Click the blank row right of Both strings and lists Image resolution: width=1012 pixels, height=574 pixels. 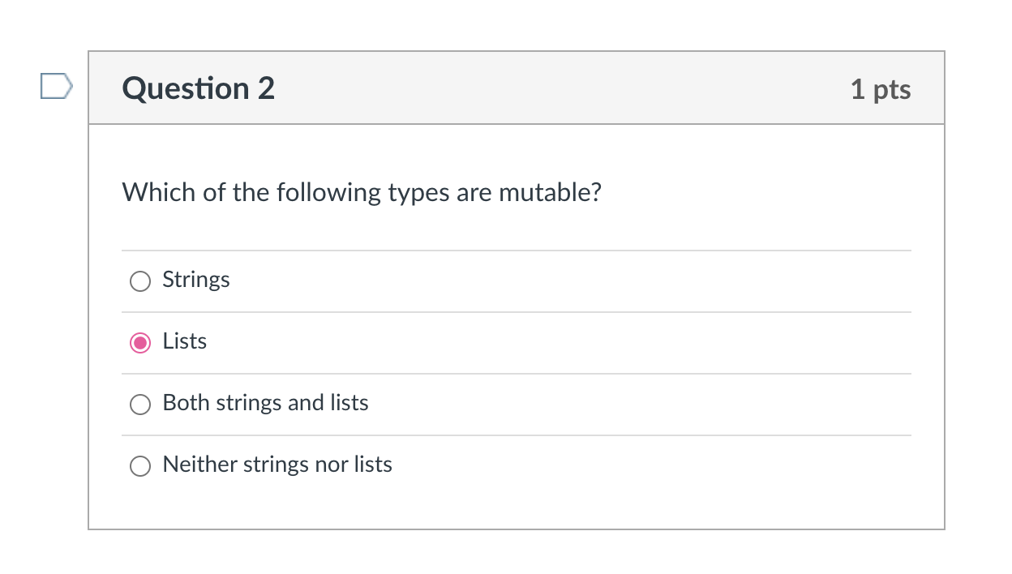(641, 405)
